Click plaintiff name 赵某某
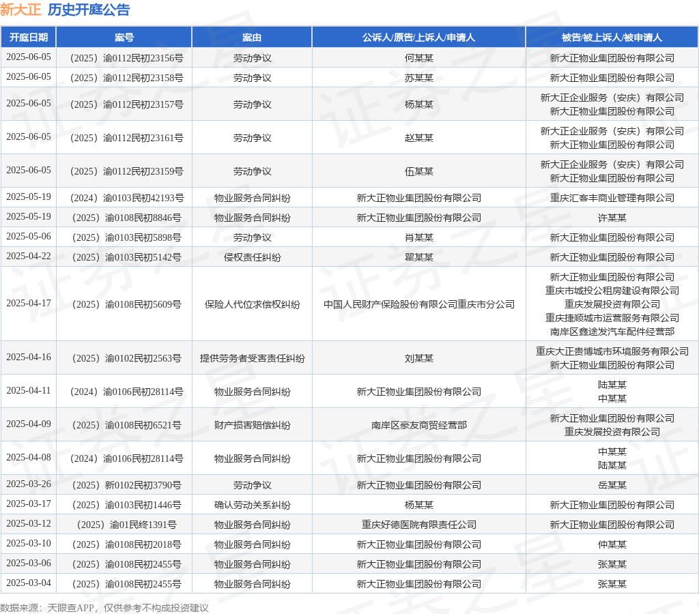 click(x=419, y=138)
